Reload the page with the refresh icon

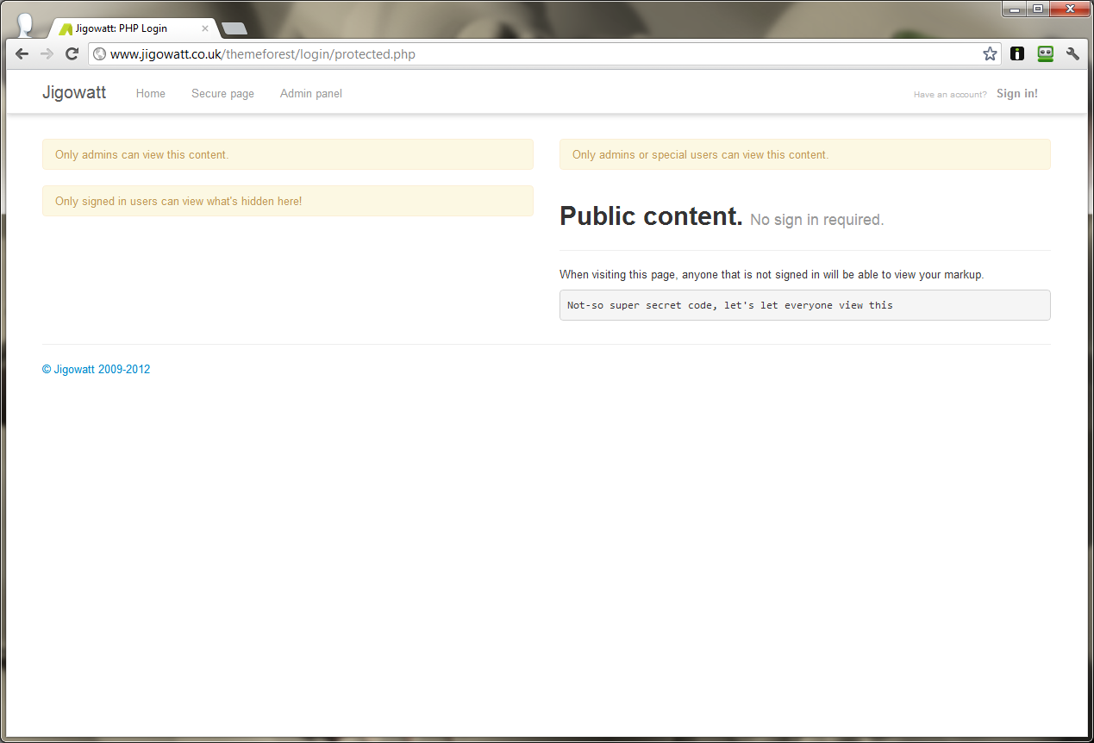tap(72, 54)
